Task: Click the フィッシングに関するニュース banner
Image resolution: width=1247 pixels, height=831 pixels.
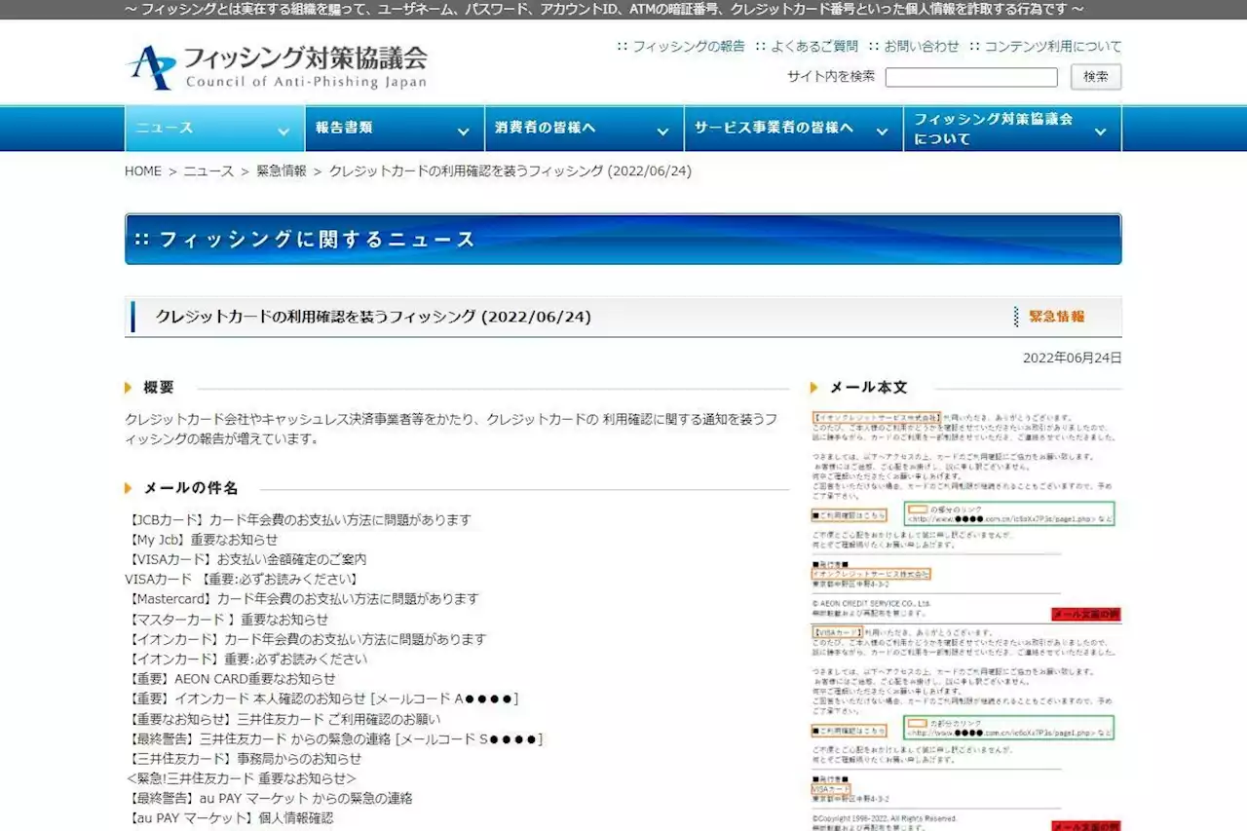Action: point(623,240)
